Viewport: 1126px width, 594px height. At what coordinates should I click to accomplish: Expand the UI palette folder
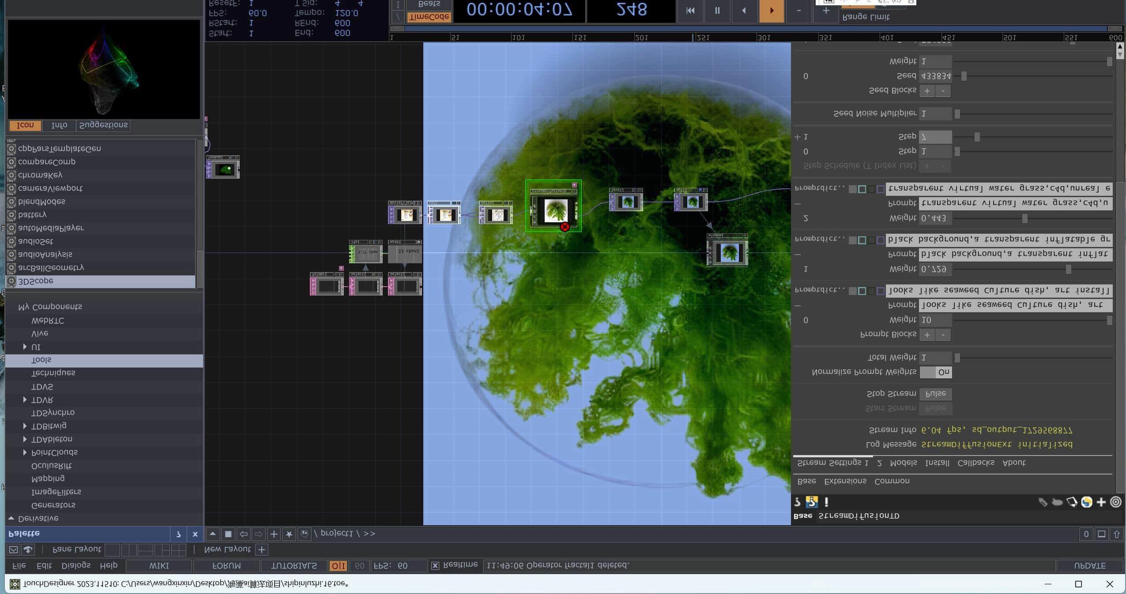(x=25, y=347)
